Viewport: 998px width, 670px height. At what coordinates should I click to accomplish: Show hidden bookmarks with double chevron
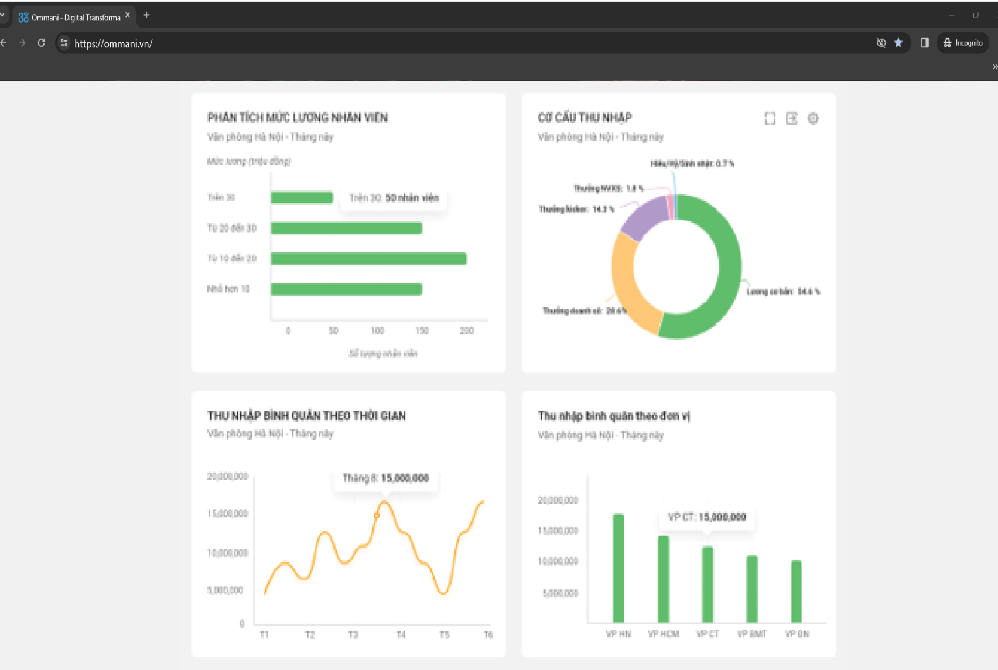point(994,67)
